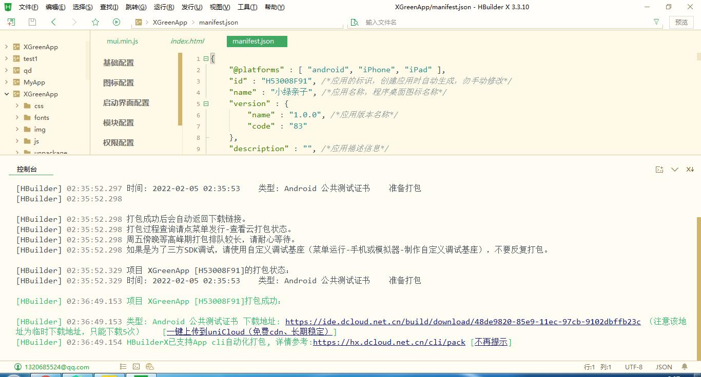Expand the css folder
Screen dimensions: 701x377
pyautogui.click(x=17, y=106)
